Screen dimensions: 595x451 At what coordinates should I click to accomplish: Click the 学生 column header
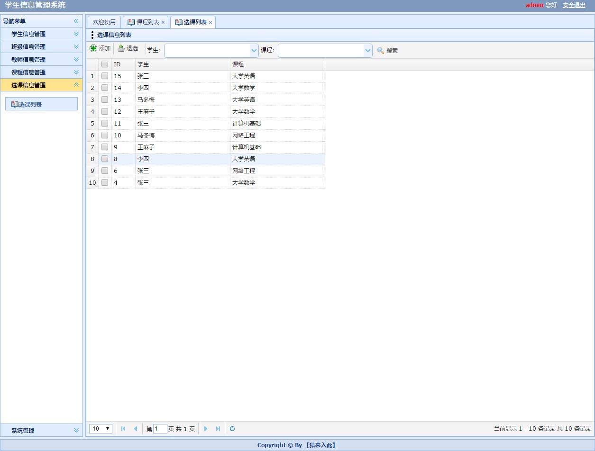pos(183,64)
